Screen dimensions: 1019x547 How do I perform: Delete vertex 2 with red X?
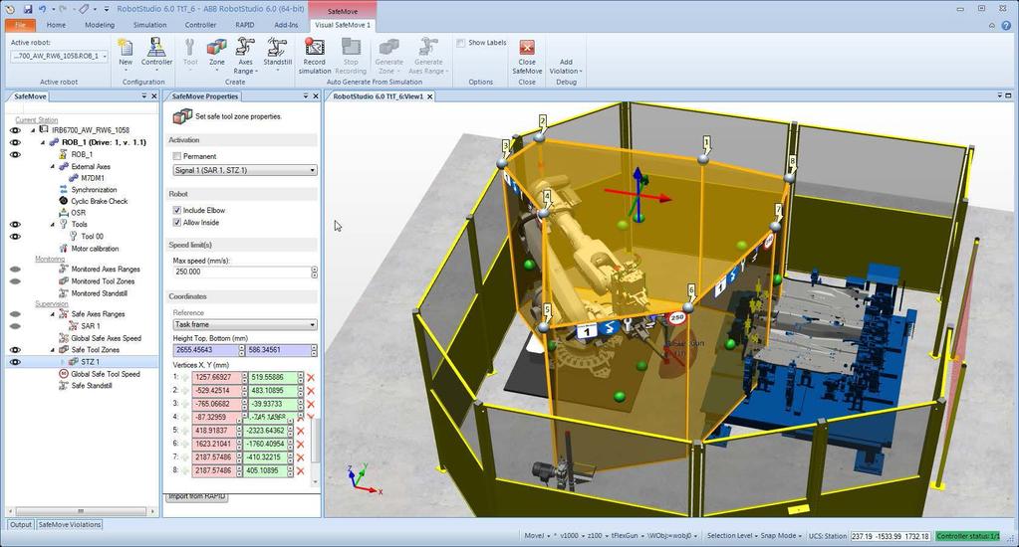(311, 391)
